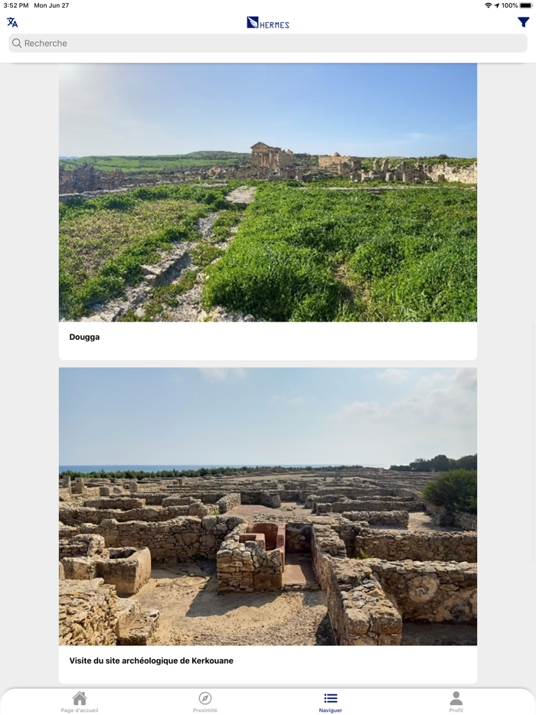Tap the Wi-Fi status icon
This screenshot has height=715, width=536.
(488, 5)
